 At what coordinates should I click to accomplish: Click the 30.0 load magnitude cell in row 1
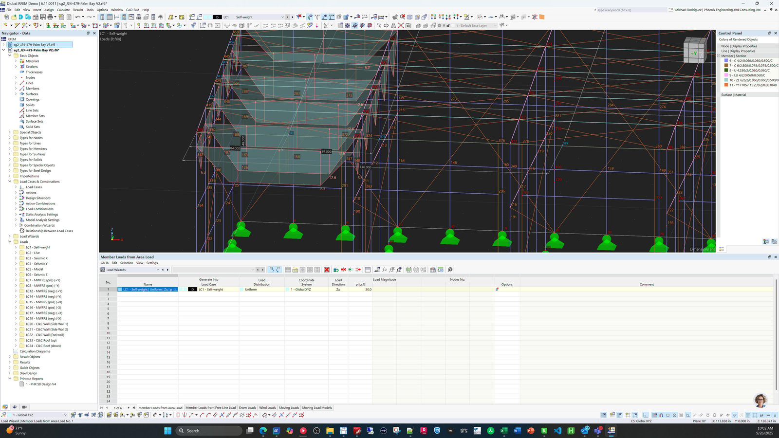point(360,290)
